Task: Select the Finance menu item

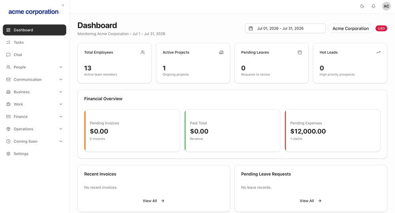Action: [x=34, y=117]
